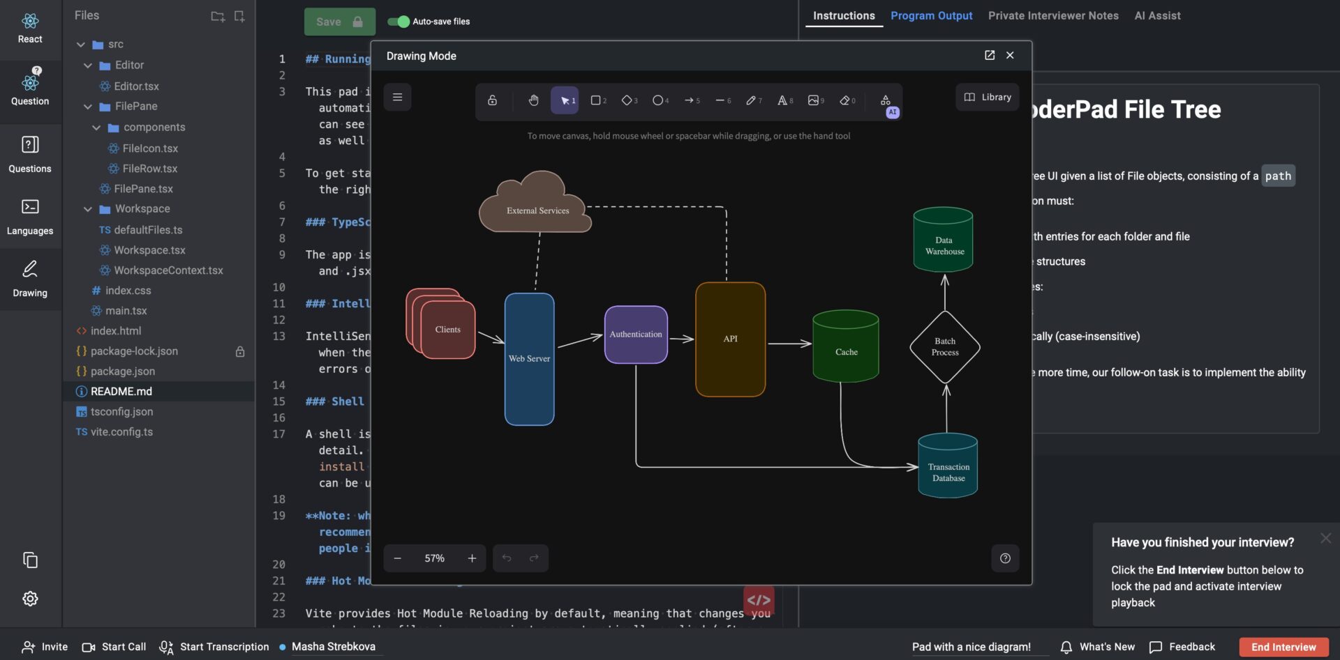
Task: Pick the ellipse drawing tool
Action: [x=657, y=100]
